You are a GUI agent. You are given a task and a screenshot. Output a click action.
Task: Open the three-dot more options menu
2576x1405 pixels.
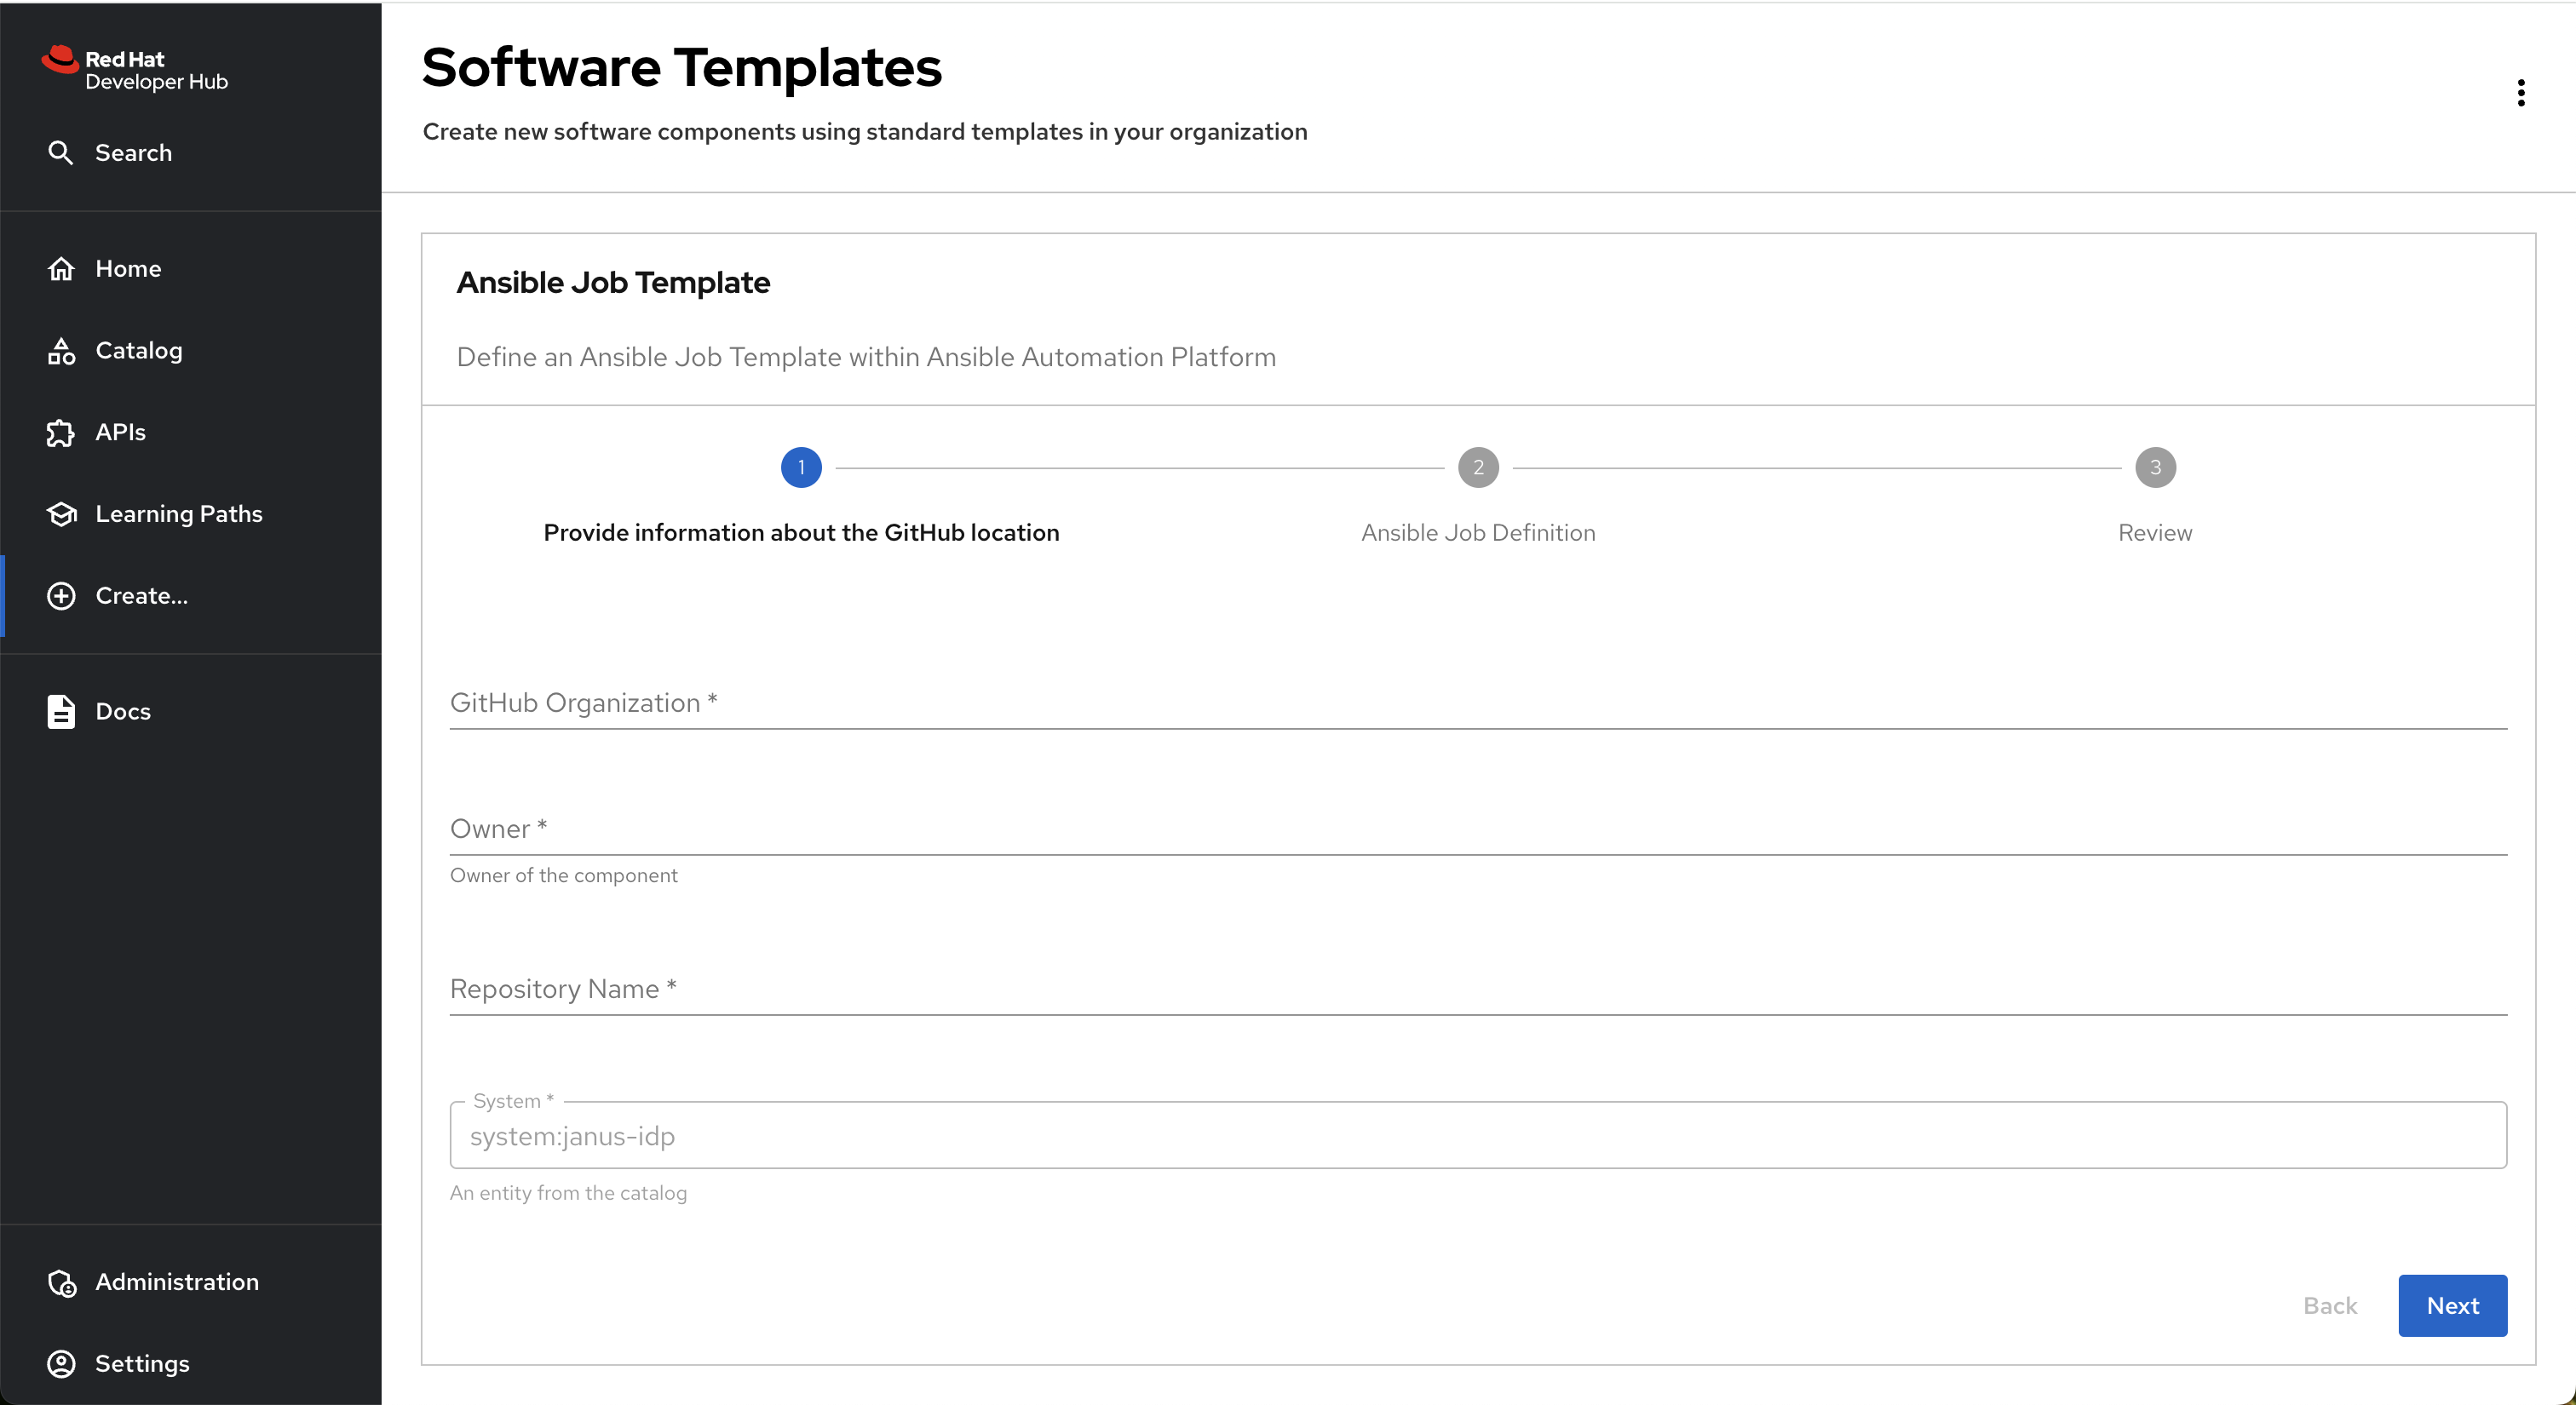[x=2520, y=93]
